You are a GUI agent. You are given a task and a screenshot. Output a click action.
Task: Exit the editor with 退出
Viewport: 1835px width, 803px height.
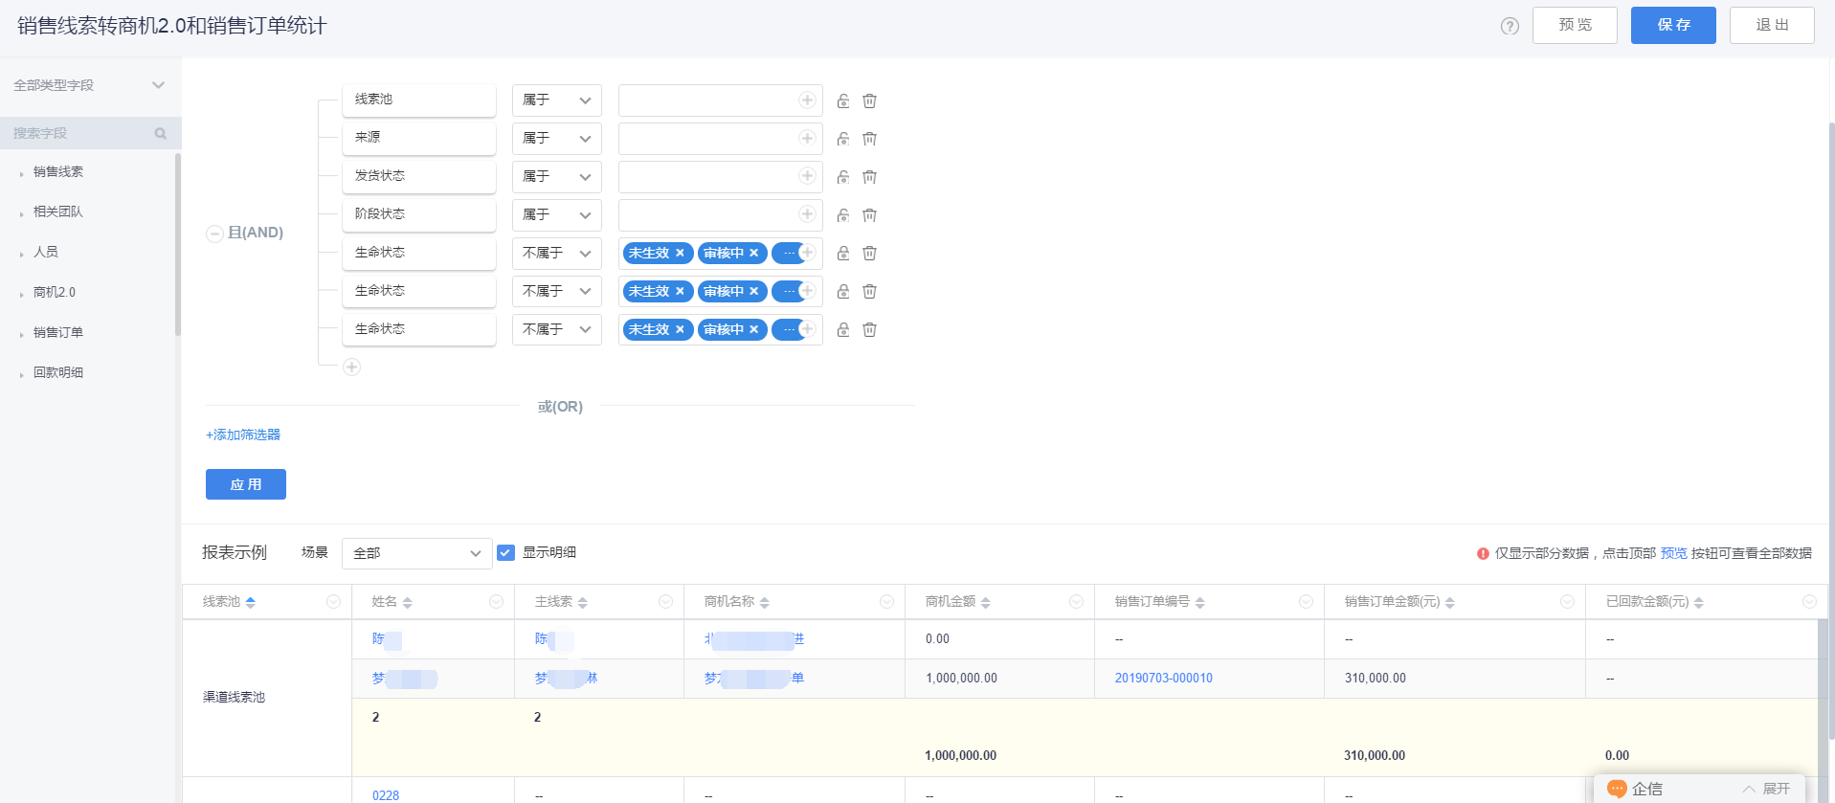pyautogui.click(x=1772, y=25)
